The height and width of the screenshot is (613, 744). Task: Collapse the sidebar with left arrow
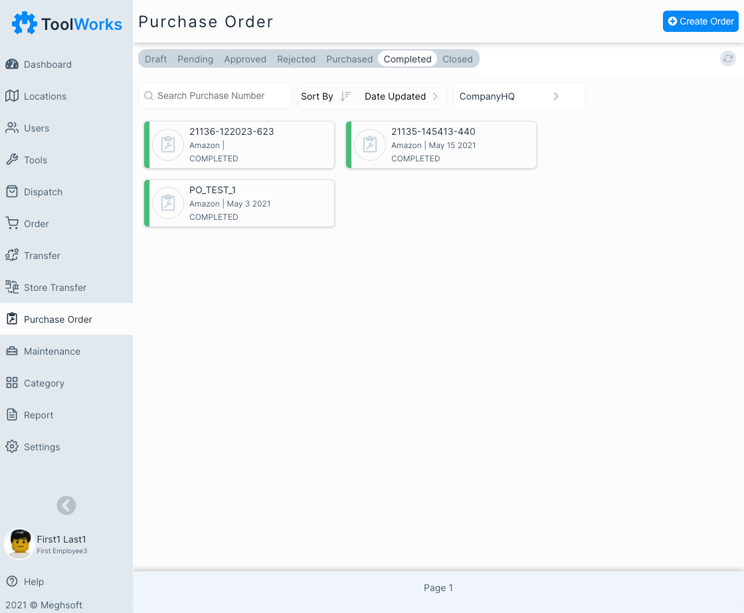pos(66,505)
